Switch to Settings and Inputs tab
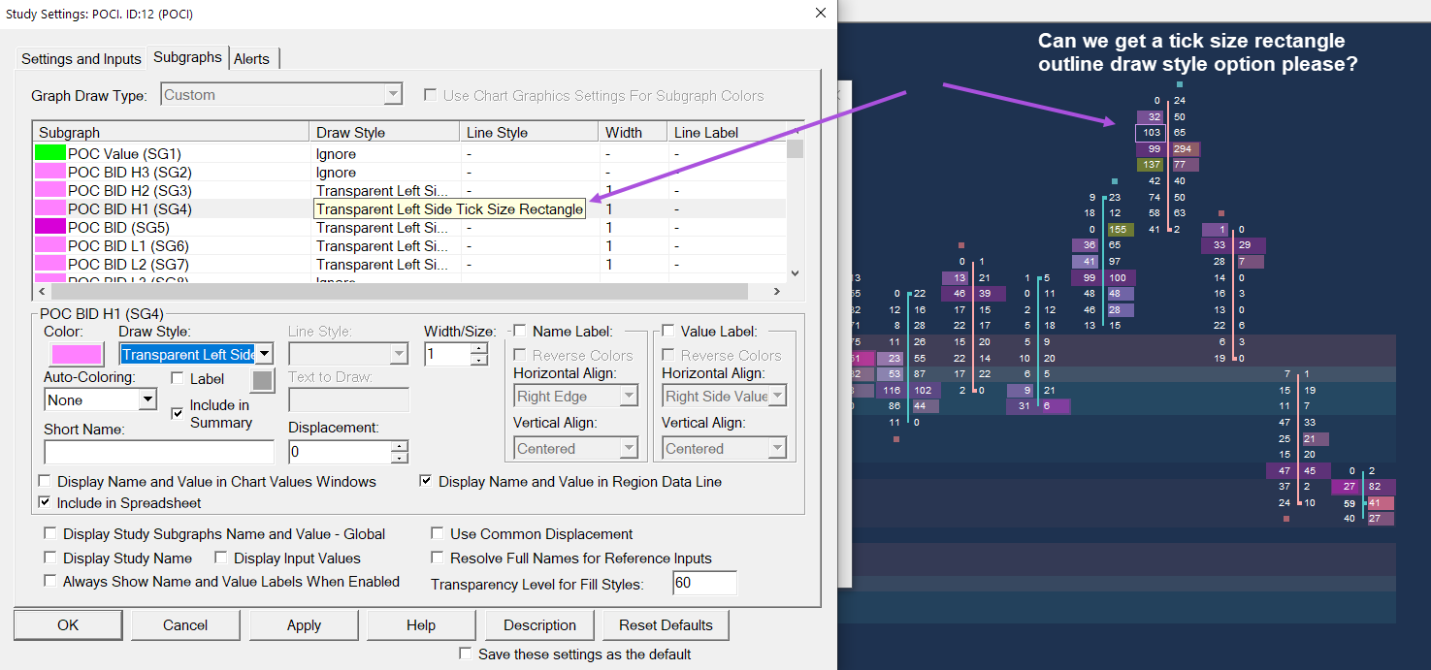The width and height of the screenshot is (1431, 670). pos(81,59)
